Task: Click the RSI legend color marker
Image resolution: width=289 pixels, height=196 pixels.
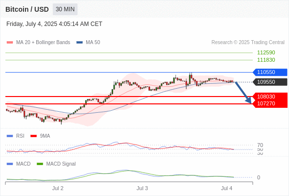Action: pyautogui.click(x=10, y=136)
